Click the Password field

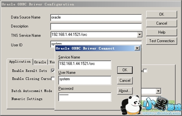[85, 97]
